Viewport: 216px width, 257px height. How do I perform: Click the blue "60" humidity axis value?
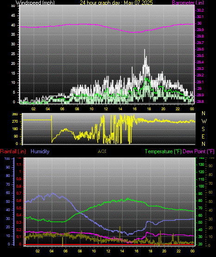point(8,193)
